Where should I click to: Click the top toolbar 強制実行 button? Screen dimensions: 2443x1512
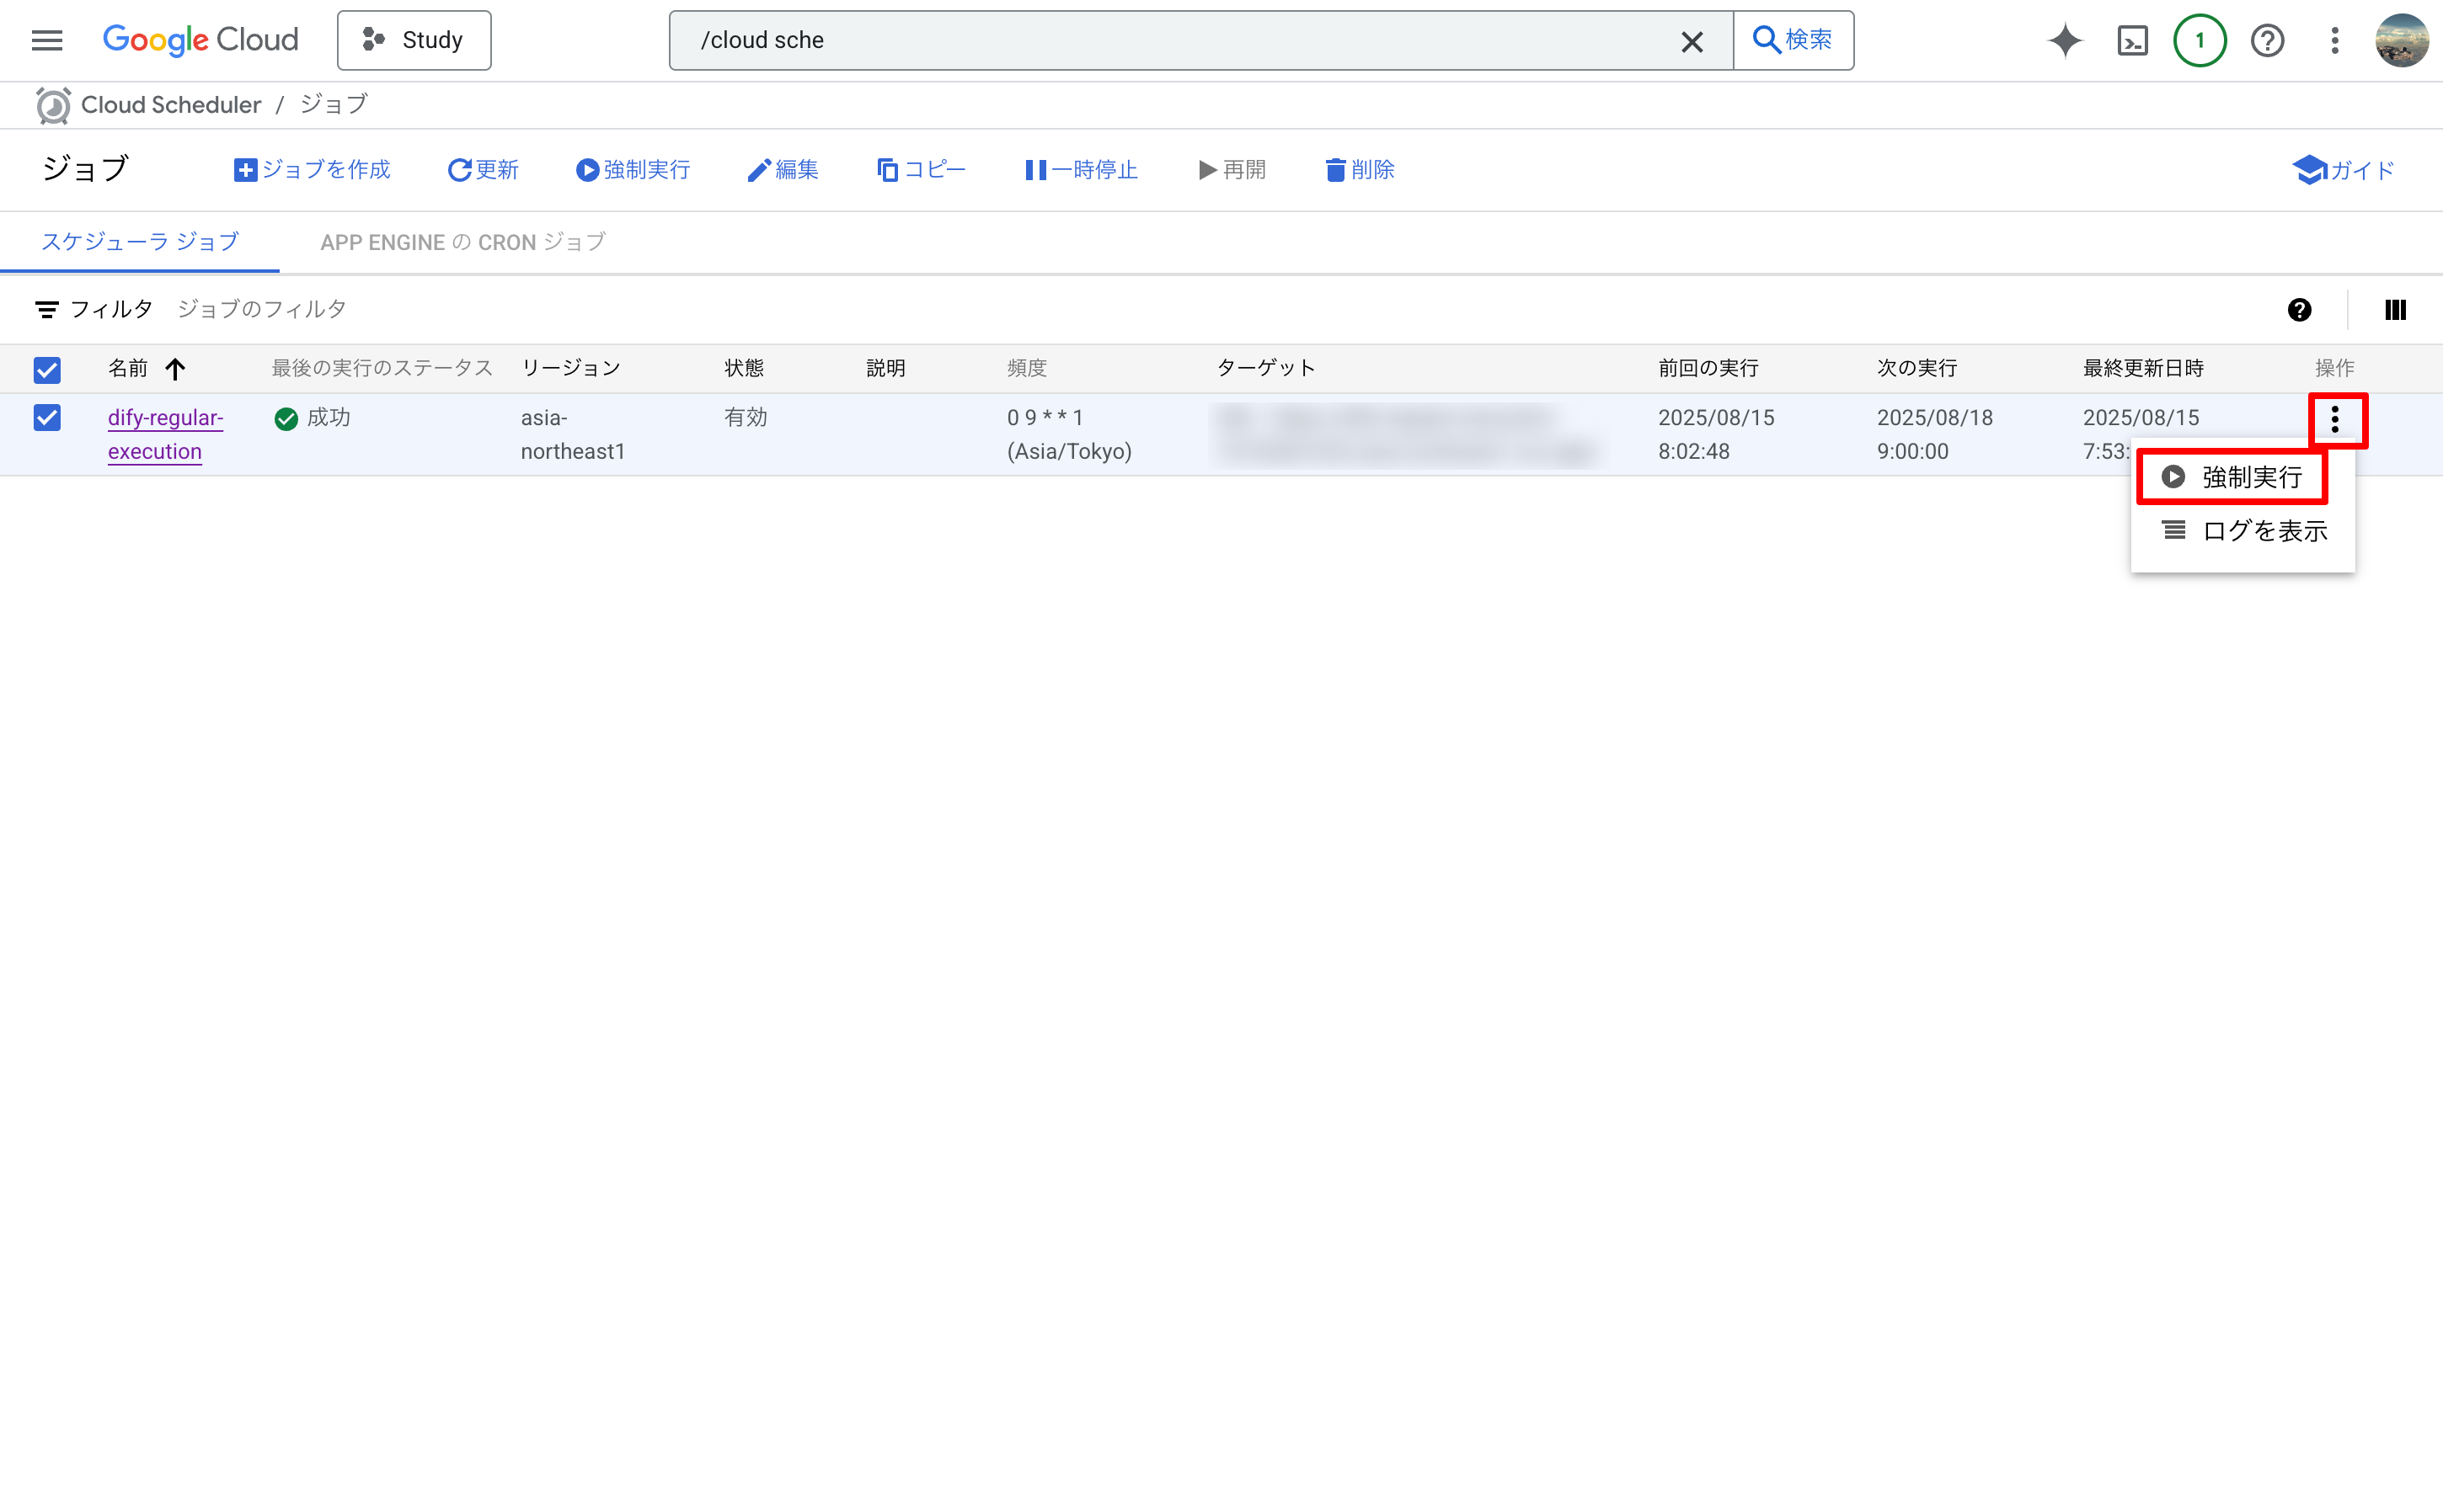(633, 170)
